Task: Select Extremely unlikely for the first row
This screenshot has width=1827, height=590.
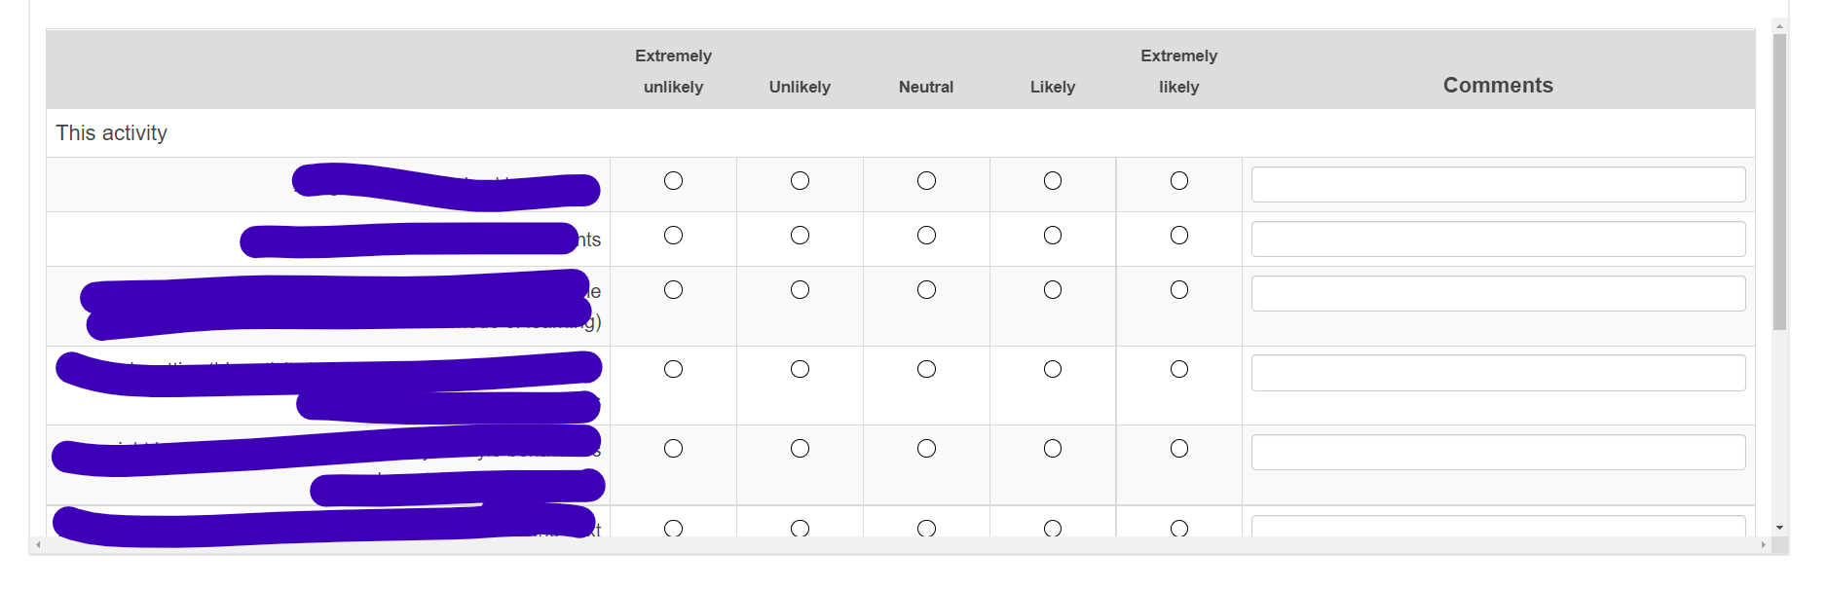Action: [x=673, y=181]
